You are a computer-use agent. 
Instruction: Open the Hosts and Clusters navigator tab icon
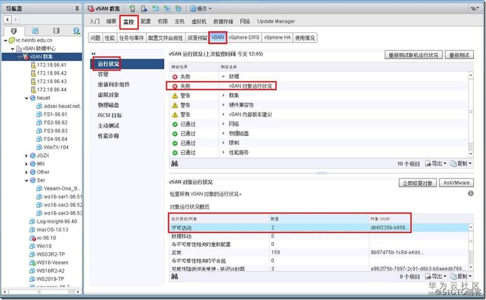(x=14, y=30)
